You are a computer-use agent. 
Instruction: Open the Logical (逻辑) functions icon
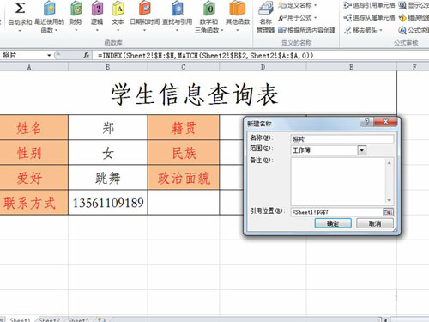click(x=97, y=8)
